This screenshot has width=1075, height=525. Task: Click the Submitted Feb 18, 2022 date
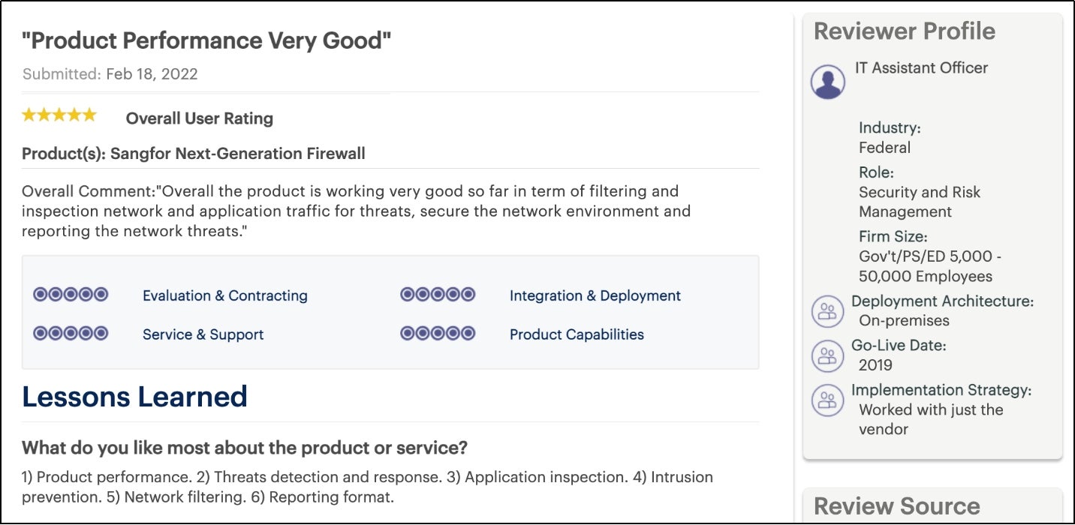pyautogui.click(x=110, y=74)
